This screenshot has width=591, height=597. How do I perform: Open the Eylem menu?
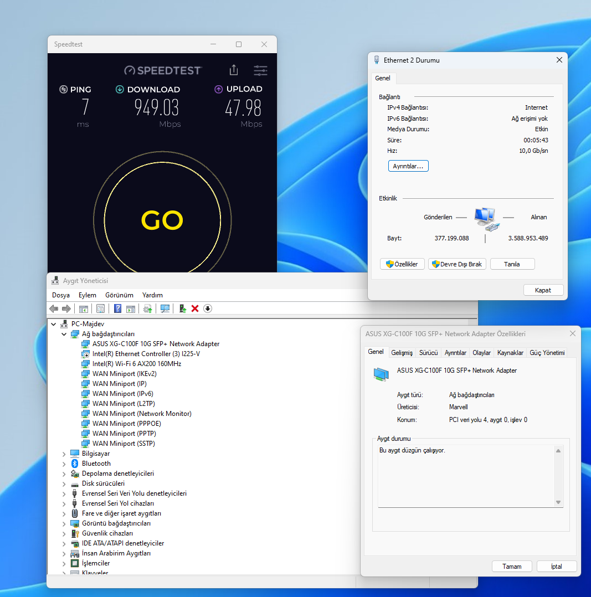coord(87,295)
